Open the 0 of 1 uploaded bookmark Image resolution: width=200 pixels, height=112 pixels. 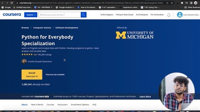[108, 7]
